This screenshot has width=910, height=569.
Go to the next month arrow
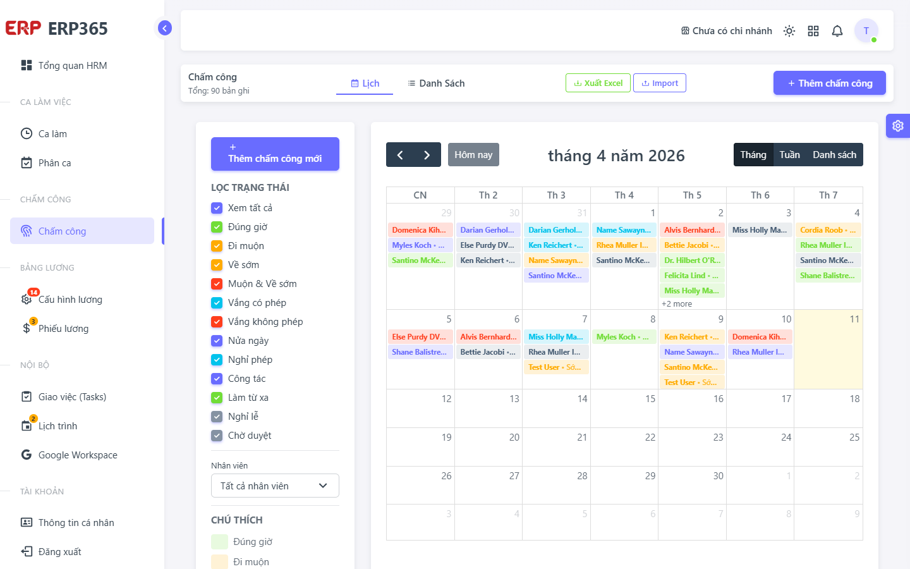pyautogui.click(x=427, y=155)
